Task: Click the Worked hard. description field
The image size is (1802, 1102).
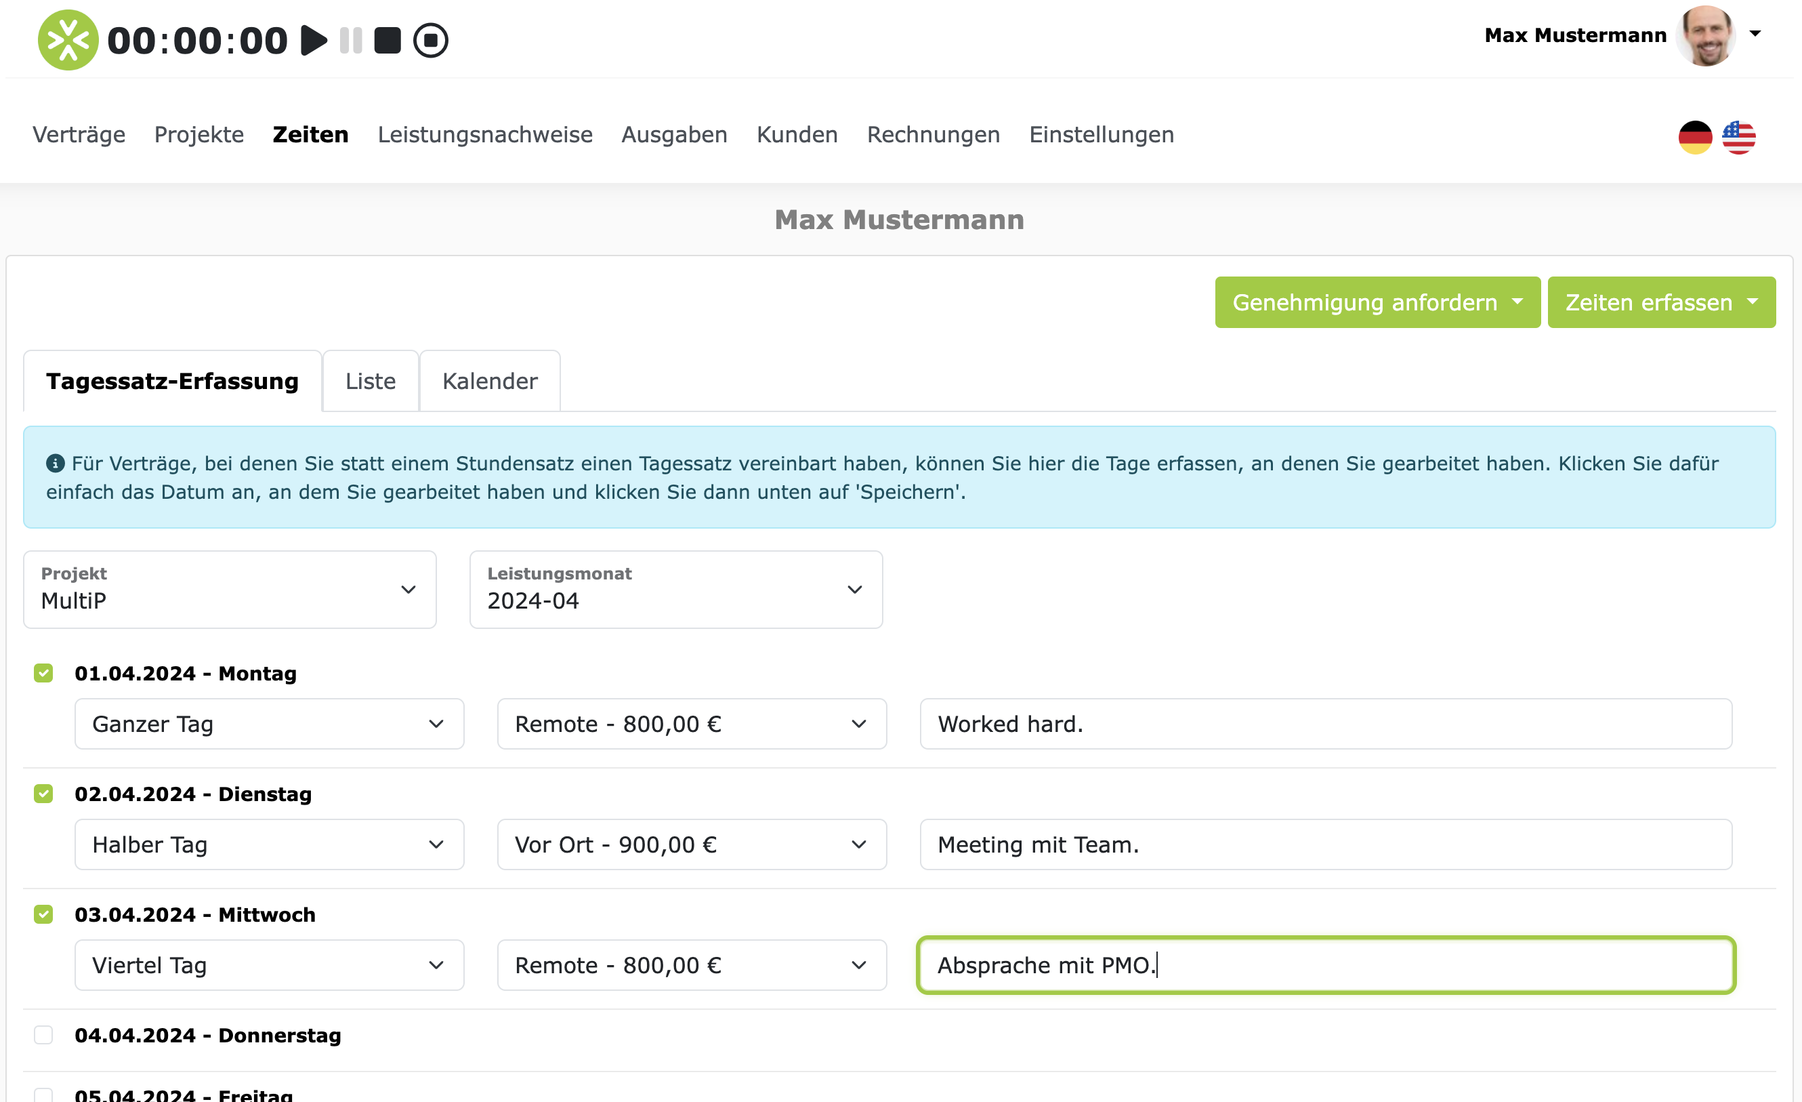Action: [1325, 724]
